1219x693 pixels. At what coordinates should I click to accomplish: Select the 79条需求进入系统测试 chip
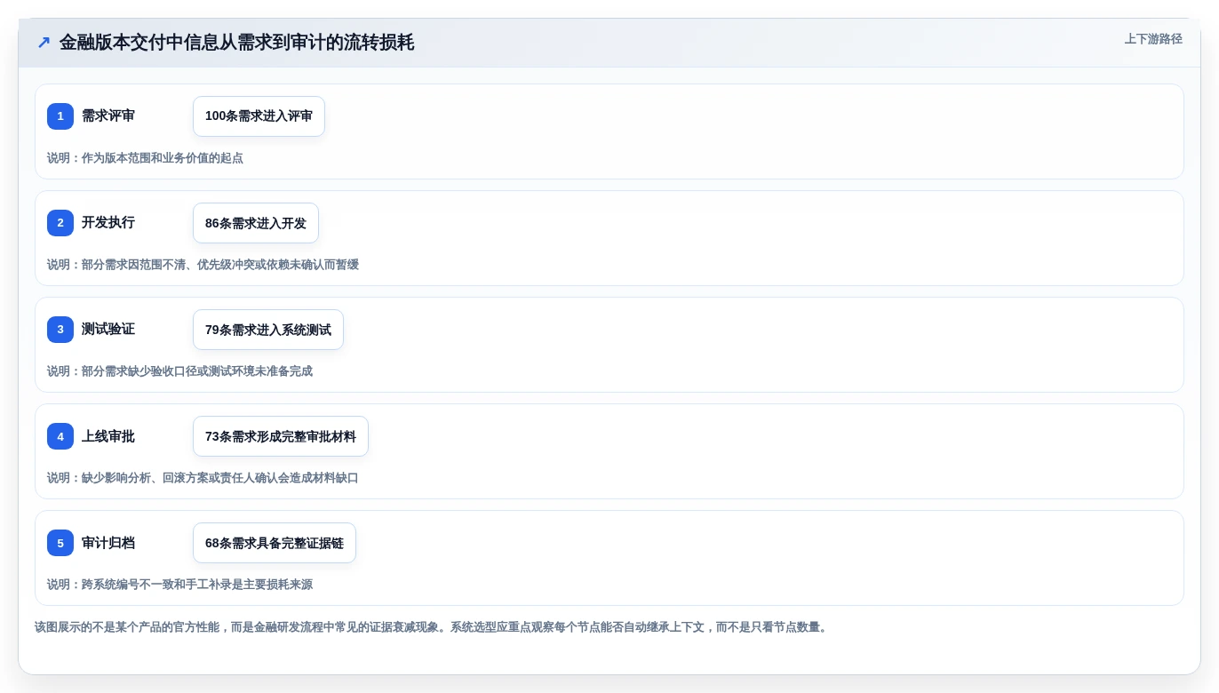[x=268, y=330]
